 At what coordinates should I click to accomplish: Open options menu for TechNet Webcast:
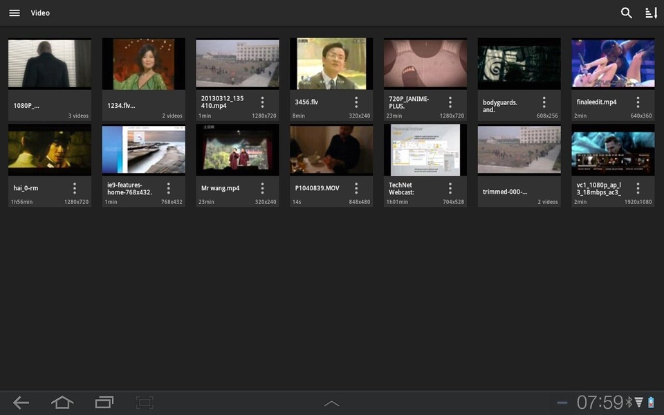coord(450,188)
